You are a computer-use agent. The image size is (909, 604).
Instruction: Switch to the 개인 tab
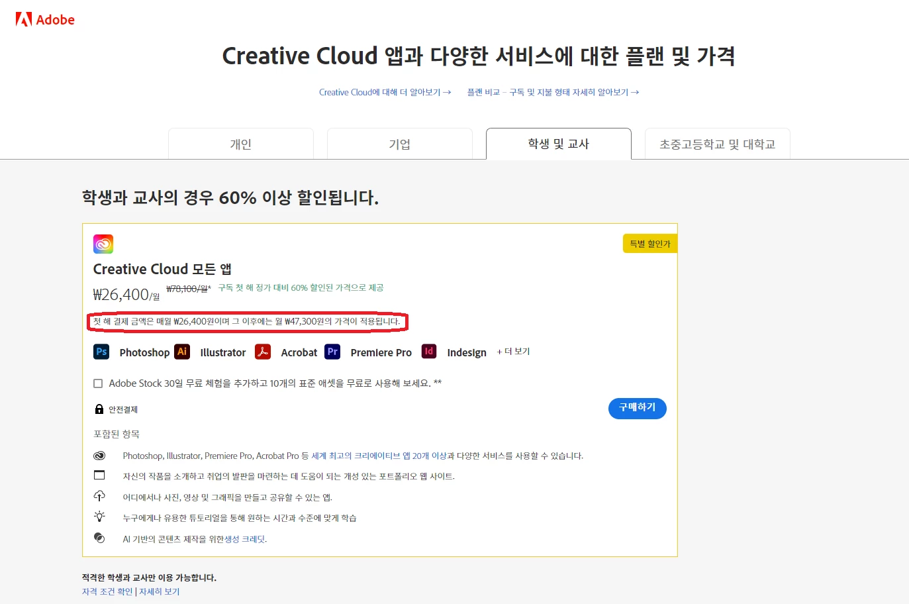[x=241, y=144]
